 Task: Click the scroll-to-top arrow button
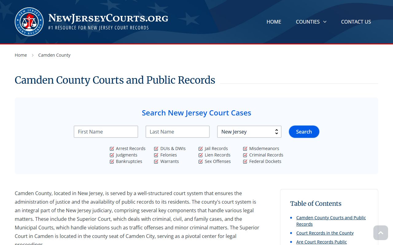[x=381, y=233]
